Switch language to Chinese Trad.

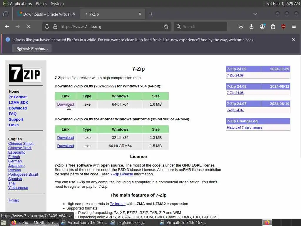[x=20, y=148]
